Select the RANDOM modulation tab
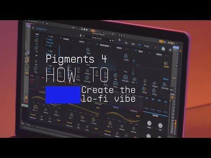Image resolution: width=211 pixels, height=158 pixels. tap(116, 107)
